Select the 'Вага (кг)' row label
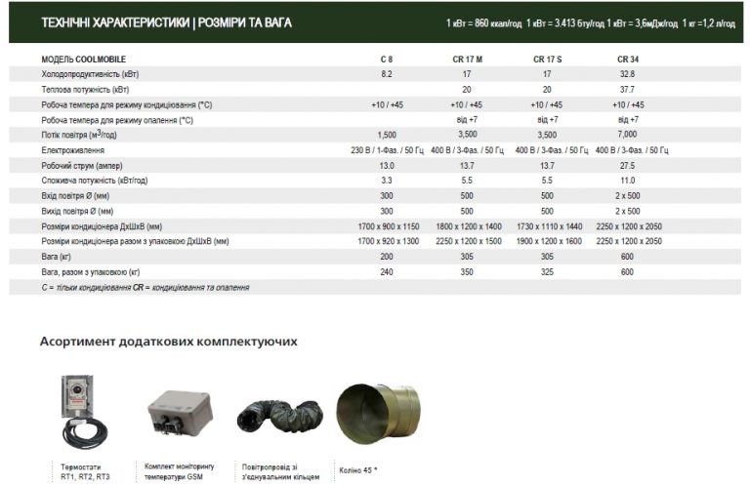750x486 pixels. click(56, 257)
